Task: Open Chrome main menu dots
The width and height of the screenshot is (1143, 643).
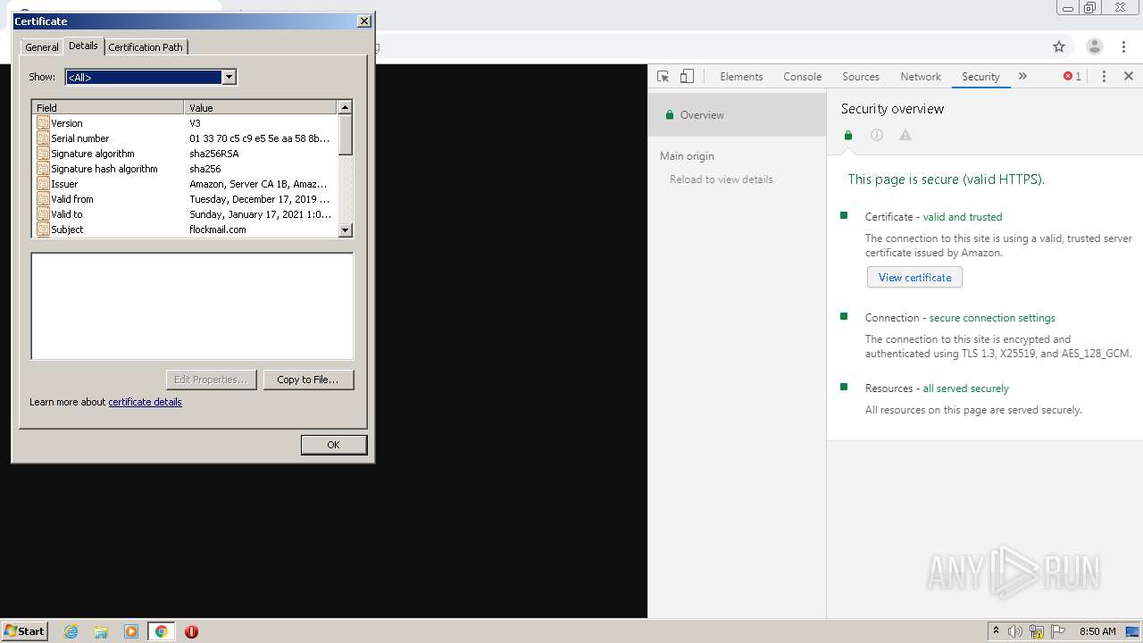Action: pos(1123,46)
